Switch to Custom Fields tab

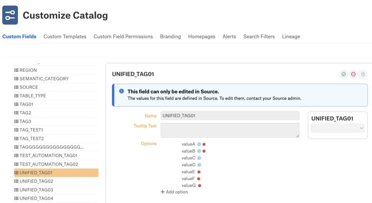click(x=19, y=37)
